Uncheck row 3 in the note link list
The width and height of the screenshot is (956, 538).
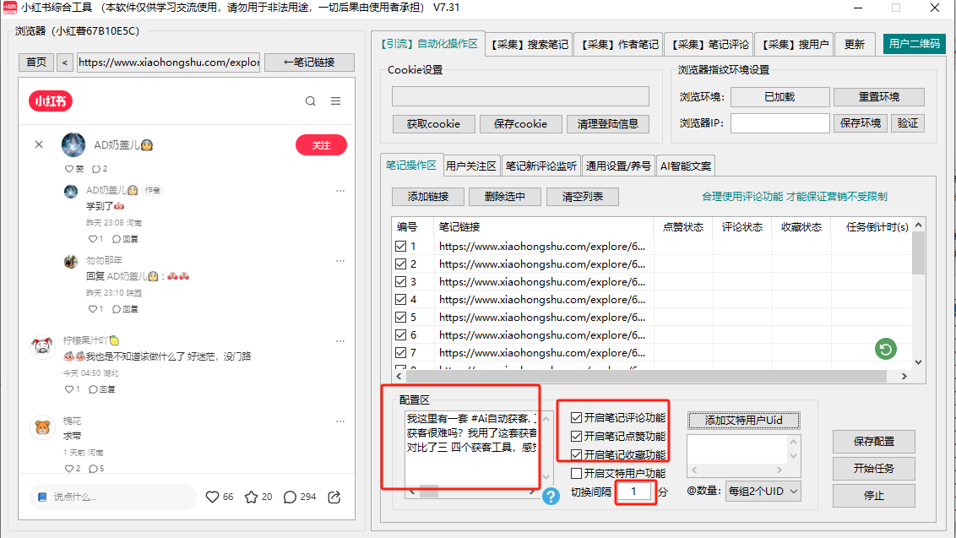click(401, 282)
